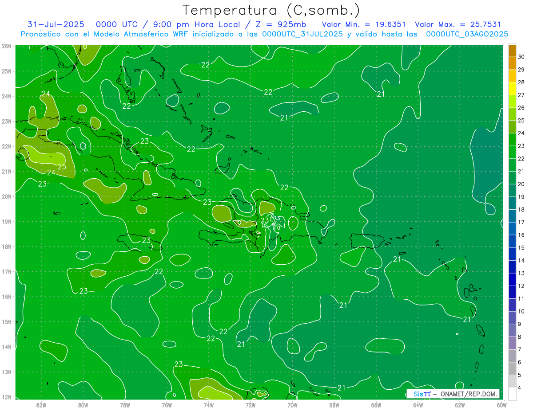The width and height of the screenshot is (533, 411).
Task: Click the "64W" longitude axis label
Action: [x=418, y=405]
